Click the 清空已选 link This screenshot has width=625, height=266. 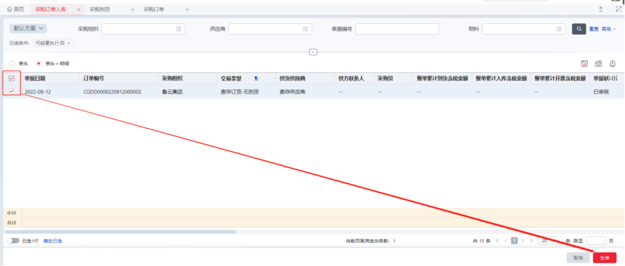point(53,241)
